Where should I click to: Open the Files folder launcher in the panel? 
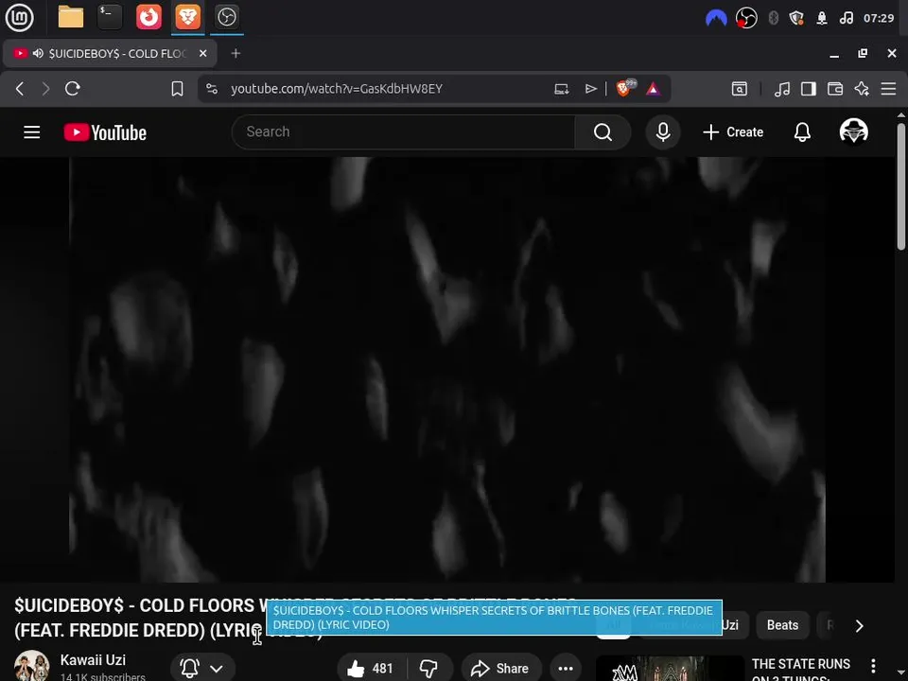coord(71,17)
